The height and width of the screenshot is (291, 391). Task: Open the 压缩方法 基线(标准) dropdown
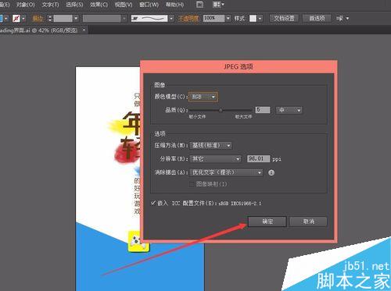[x=210, y=145]
